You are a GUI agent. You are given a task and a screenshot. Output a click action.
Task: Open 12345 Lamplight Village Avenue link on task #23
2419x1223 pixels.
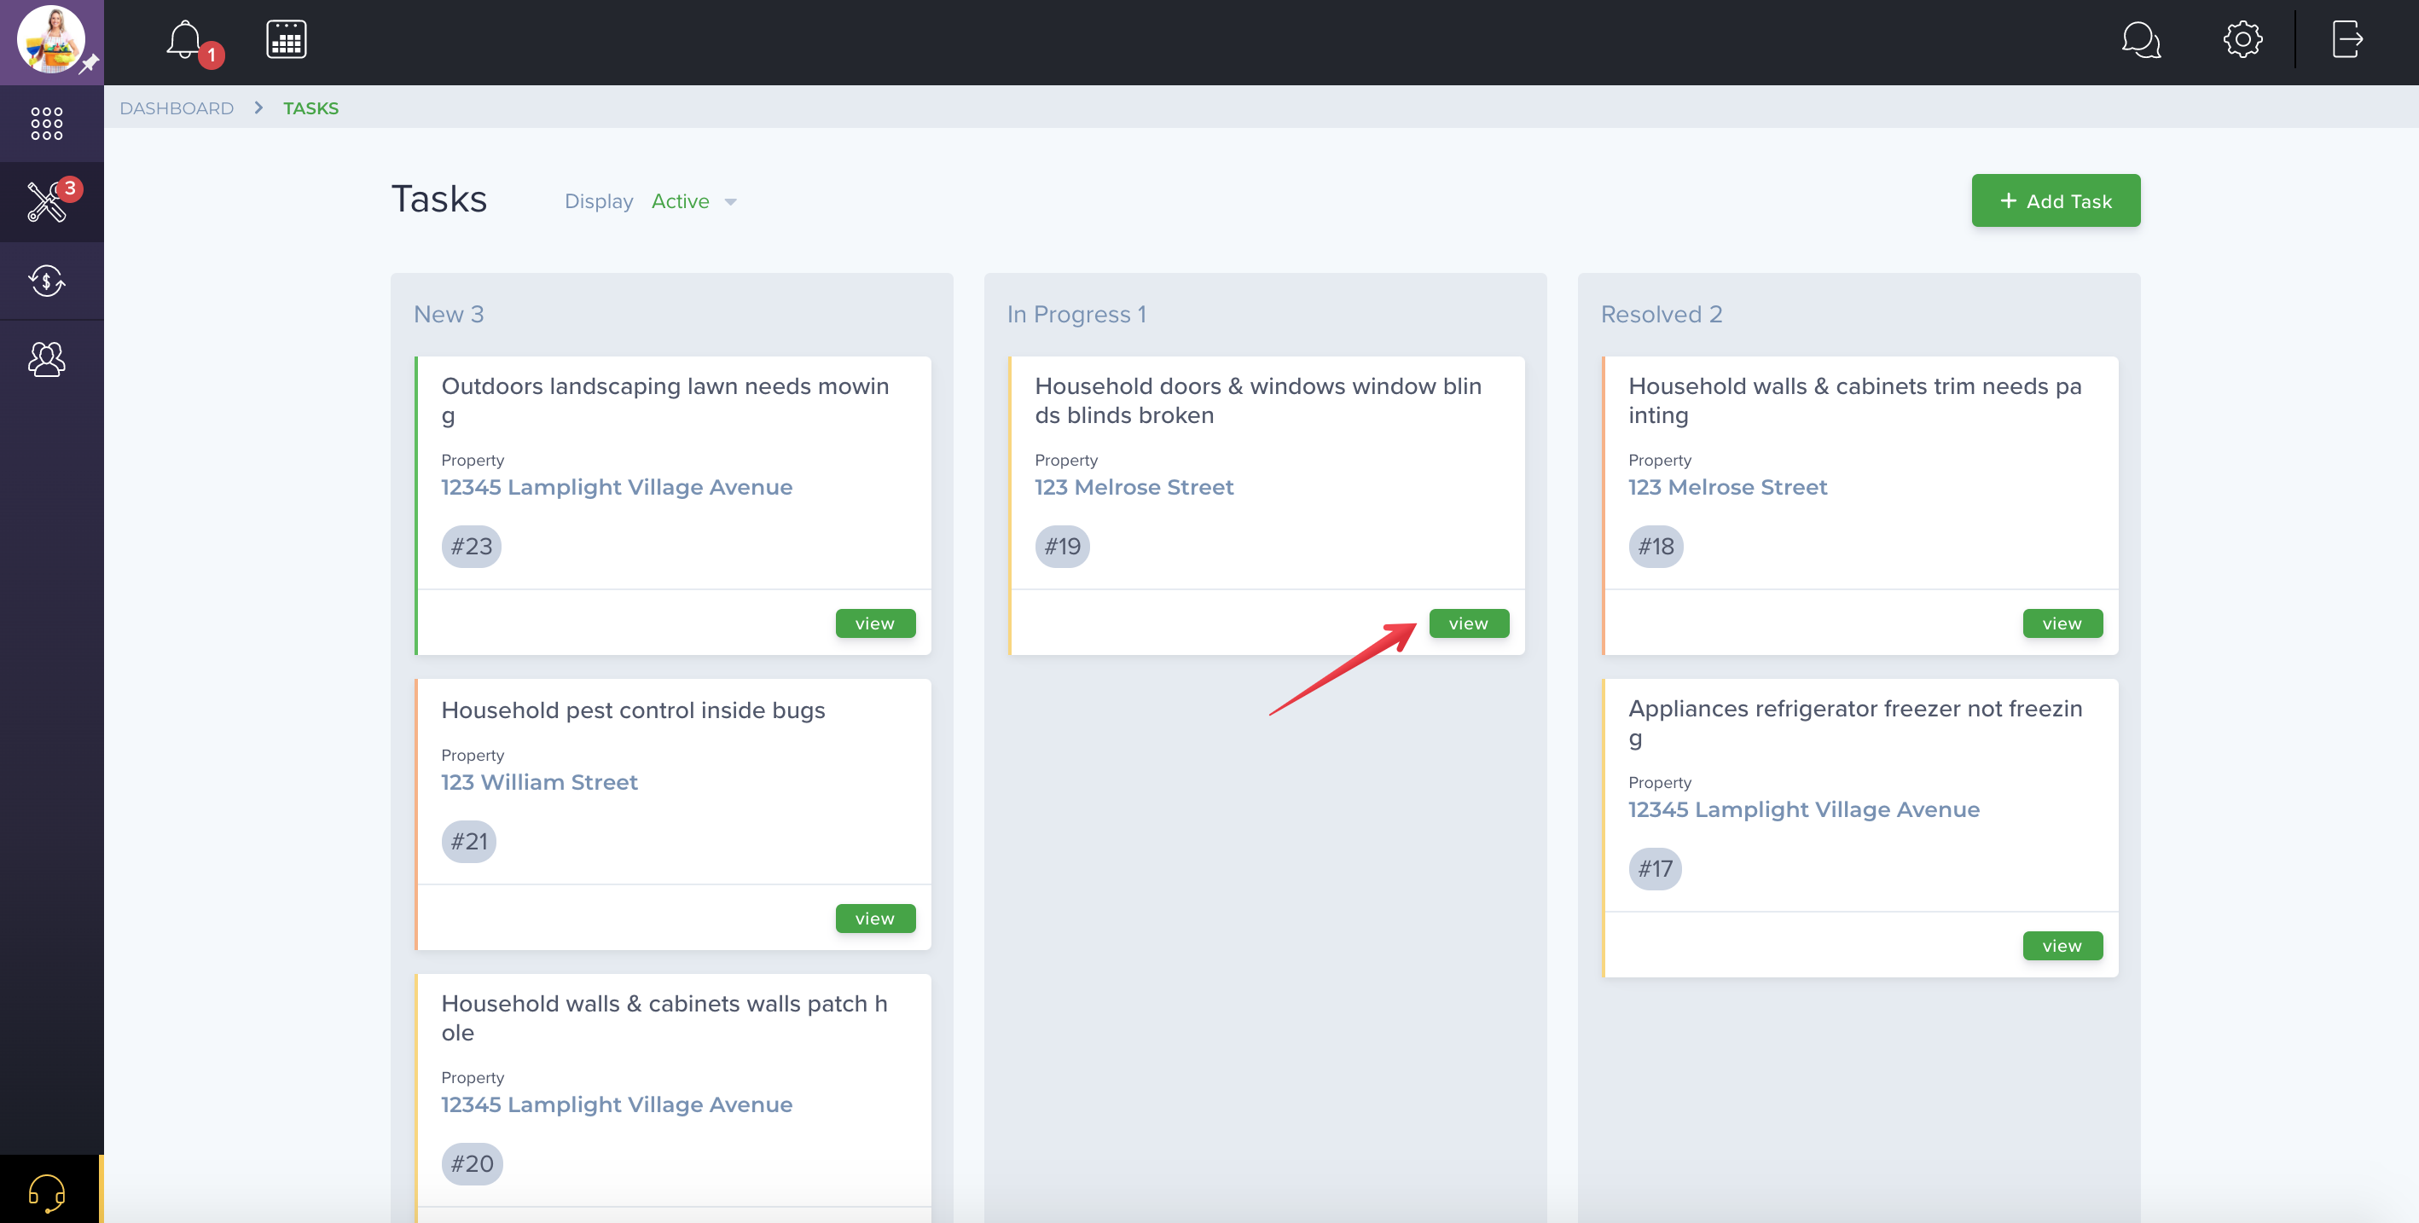[x=617, y=487]
